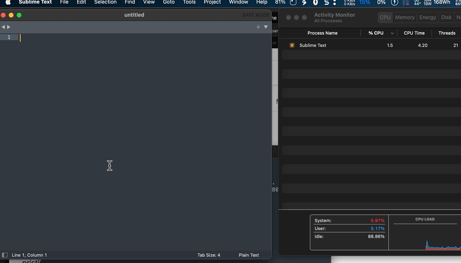Image resolution: width=461 pixels, height=263 pixels.
Task: Sort by Process Name column header
Action: [x=322, y=33]
